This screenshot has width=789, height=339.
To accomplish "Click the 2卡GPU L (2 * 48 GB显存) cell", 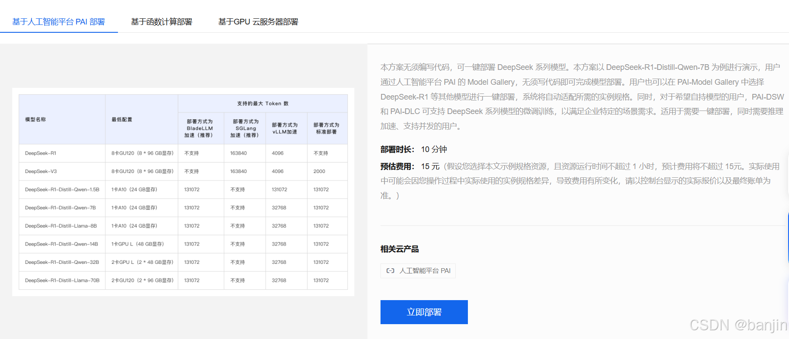I will pos(142,262).
